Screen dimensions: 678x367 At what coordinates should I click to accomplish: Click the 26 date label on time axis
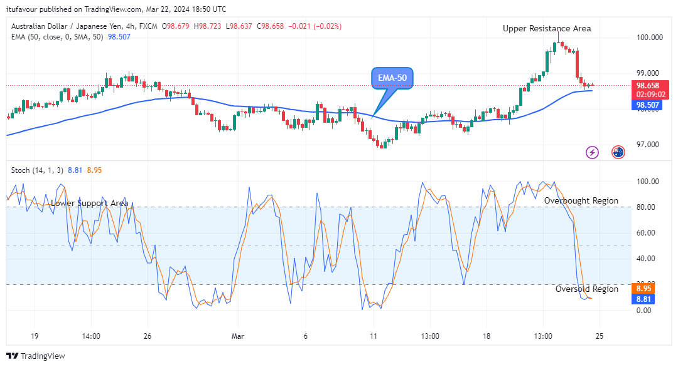coord(148,336)
